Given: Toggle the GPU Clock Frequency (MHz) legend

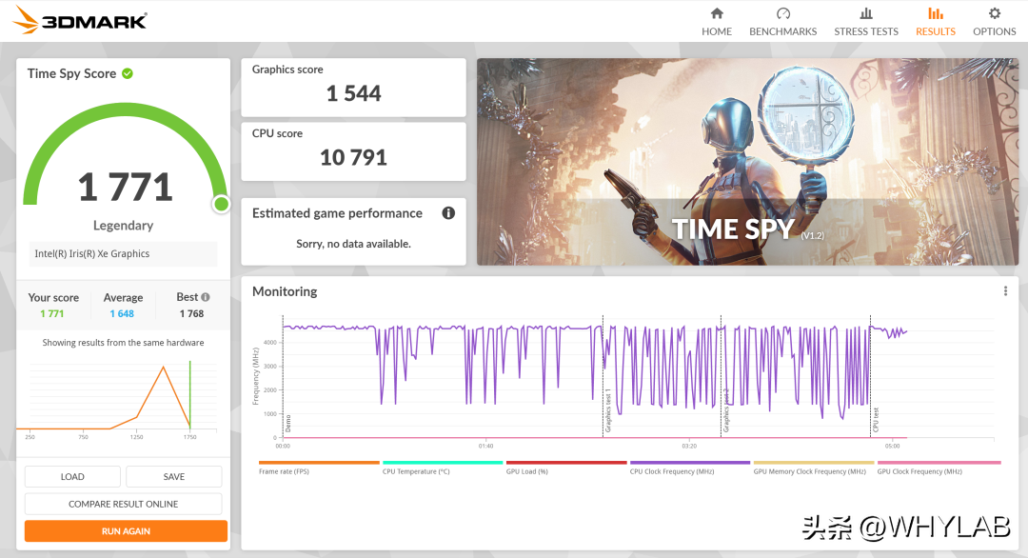Looking at the screenshot, I should (939, 468).
